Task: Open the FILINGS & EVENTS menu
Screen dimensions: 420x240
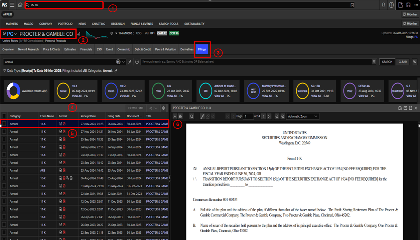Action: [x=142, y=24]
